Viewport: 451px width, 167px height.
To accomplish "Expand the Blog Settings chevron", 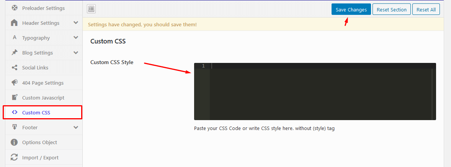I will tap(76, 53).
